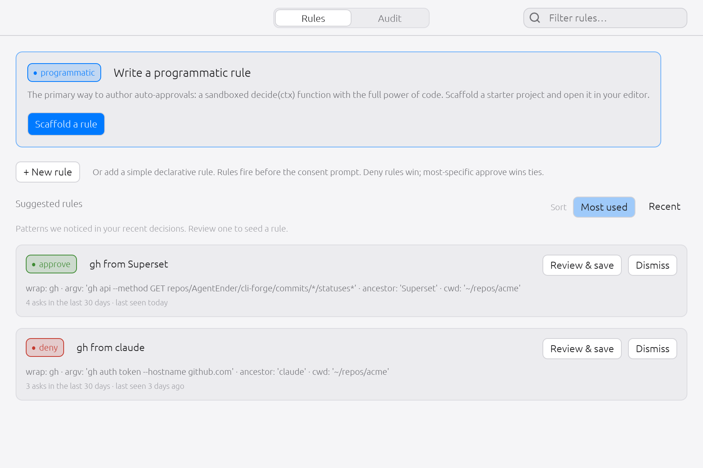Click the programmatic badge
This screenshot has height=468, width=703.
click(x=64, y=73)
